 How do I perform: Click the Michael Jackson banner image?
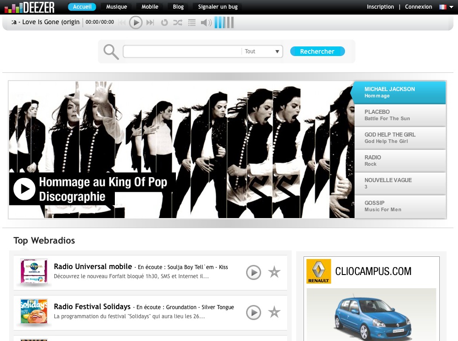pos(181,149)
